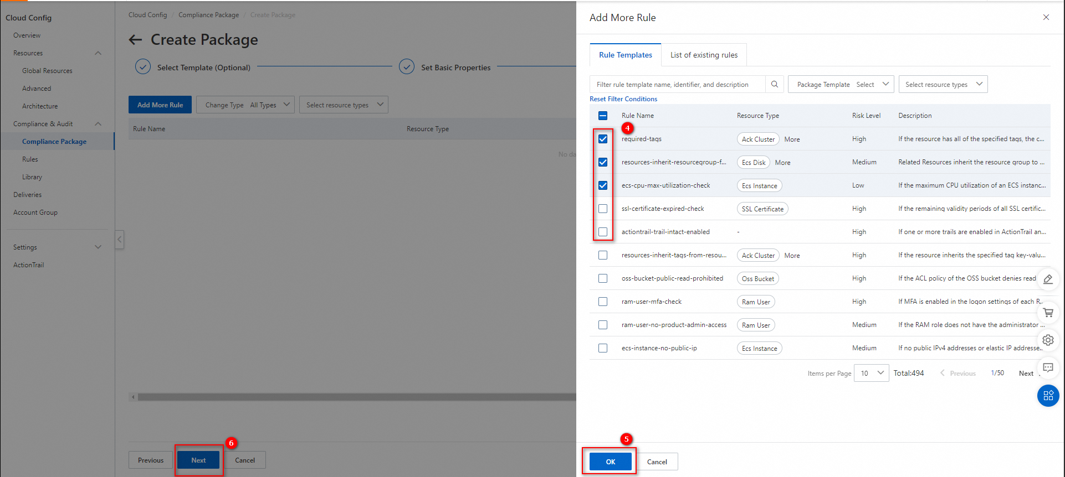Open Overview in the sidebar
The height and width of the screenshot is (477, 1065).
(27, 35)
